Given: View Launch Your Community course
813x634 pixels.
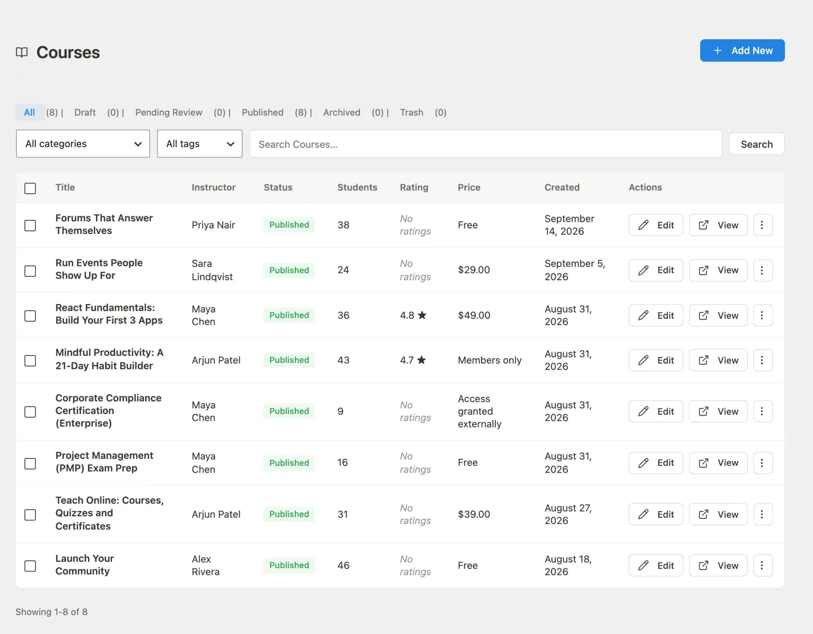Looking at the screenshot, I should point(718,565).
